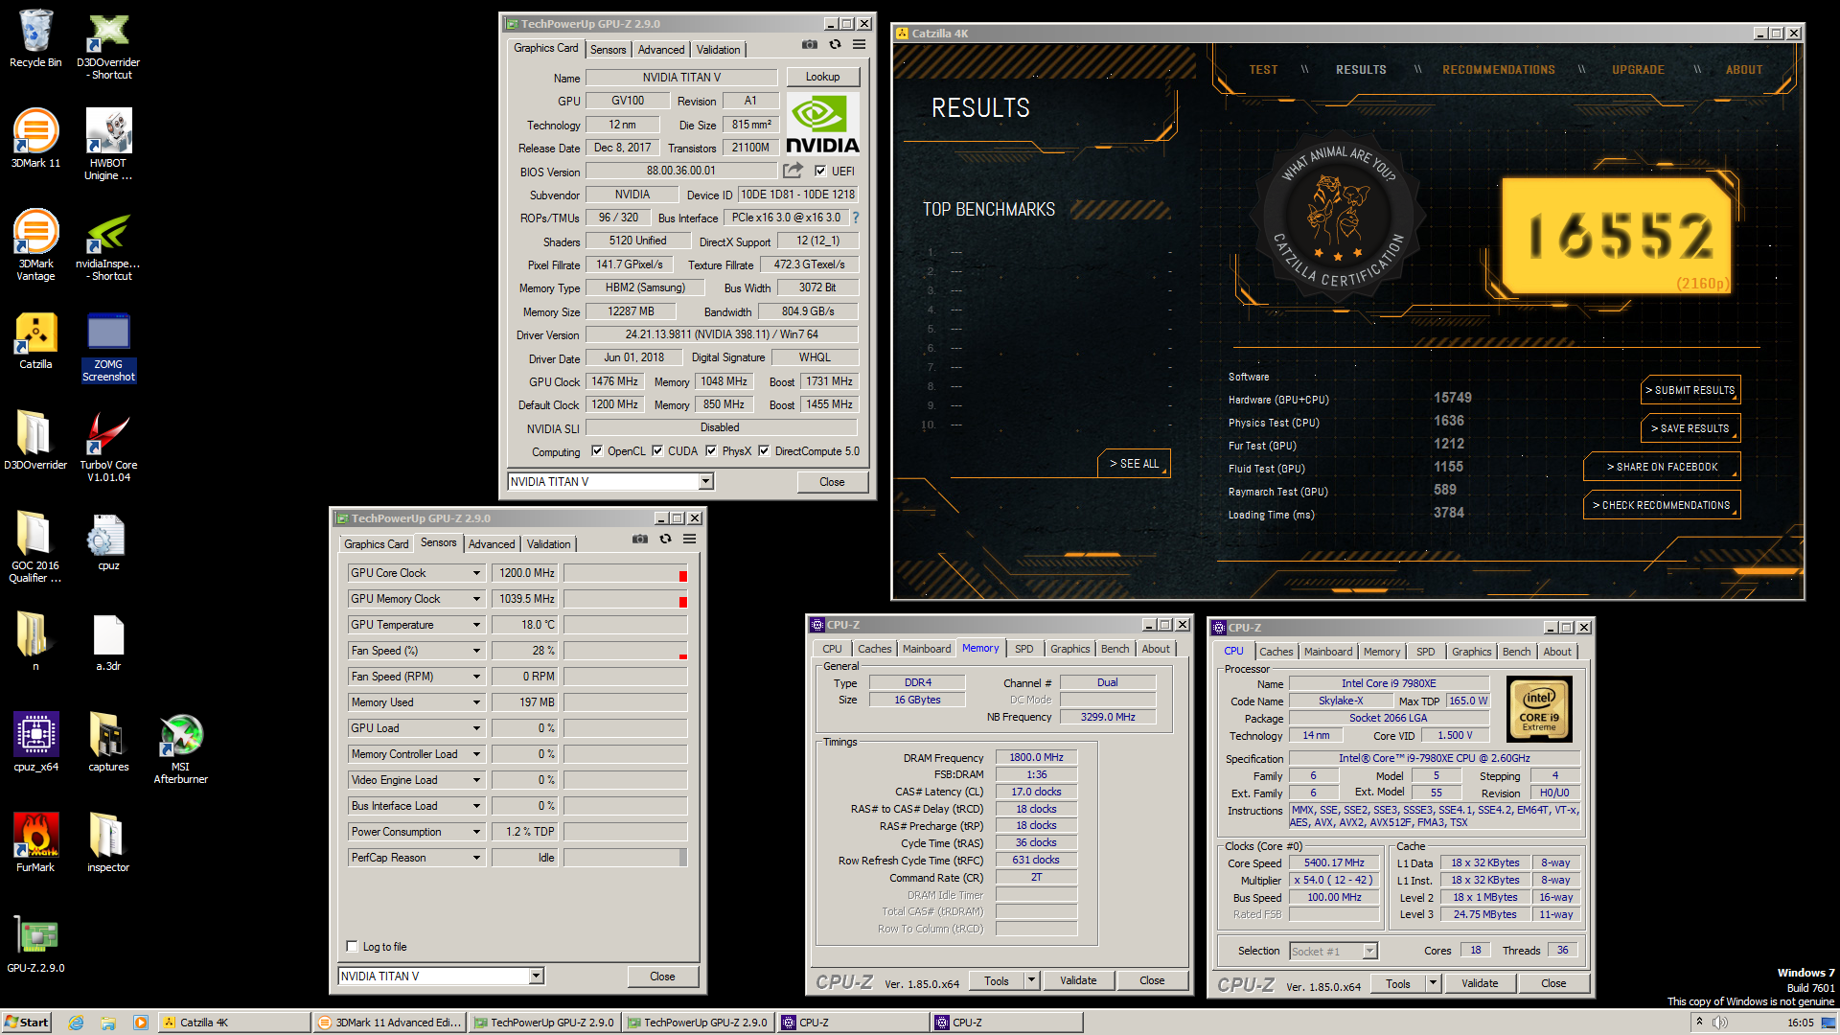Open the HWBOT Unigine desktop icon
This screenshot has width=1840, height=1035.
tap(108, 144)
